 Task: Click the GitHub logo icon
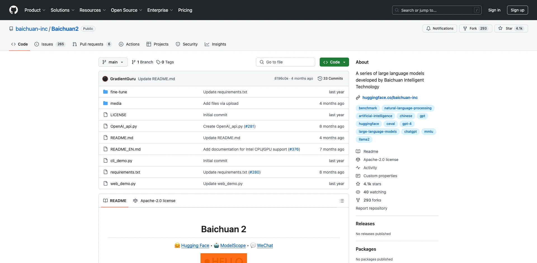13,10
